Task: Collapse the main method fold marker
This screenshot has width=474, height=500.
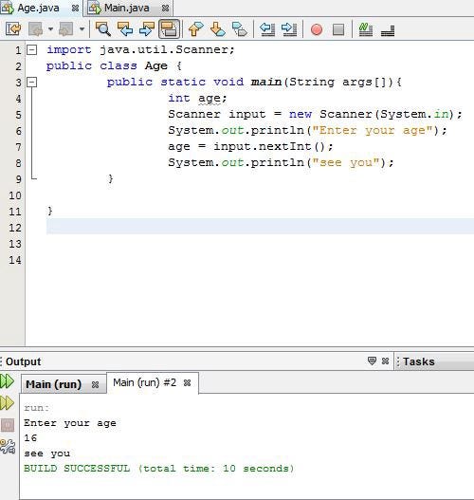Action: pyautogui.click(x=31, y=83)
